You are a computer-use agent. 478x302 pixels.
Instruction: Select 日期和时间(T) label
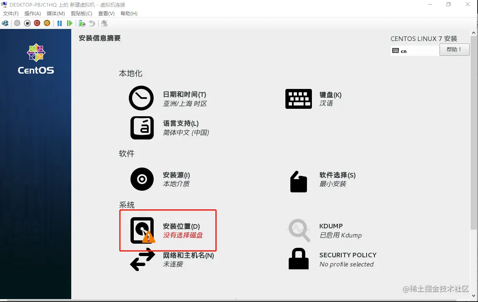pos(184,95)
